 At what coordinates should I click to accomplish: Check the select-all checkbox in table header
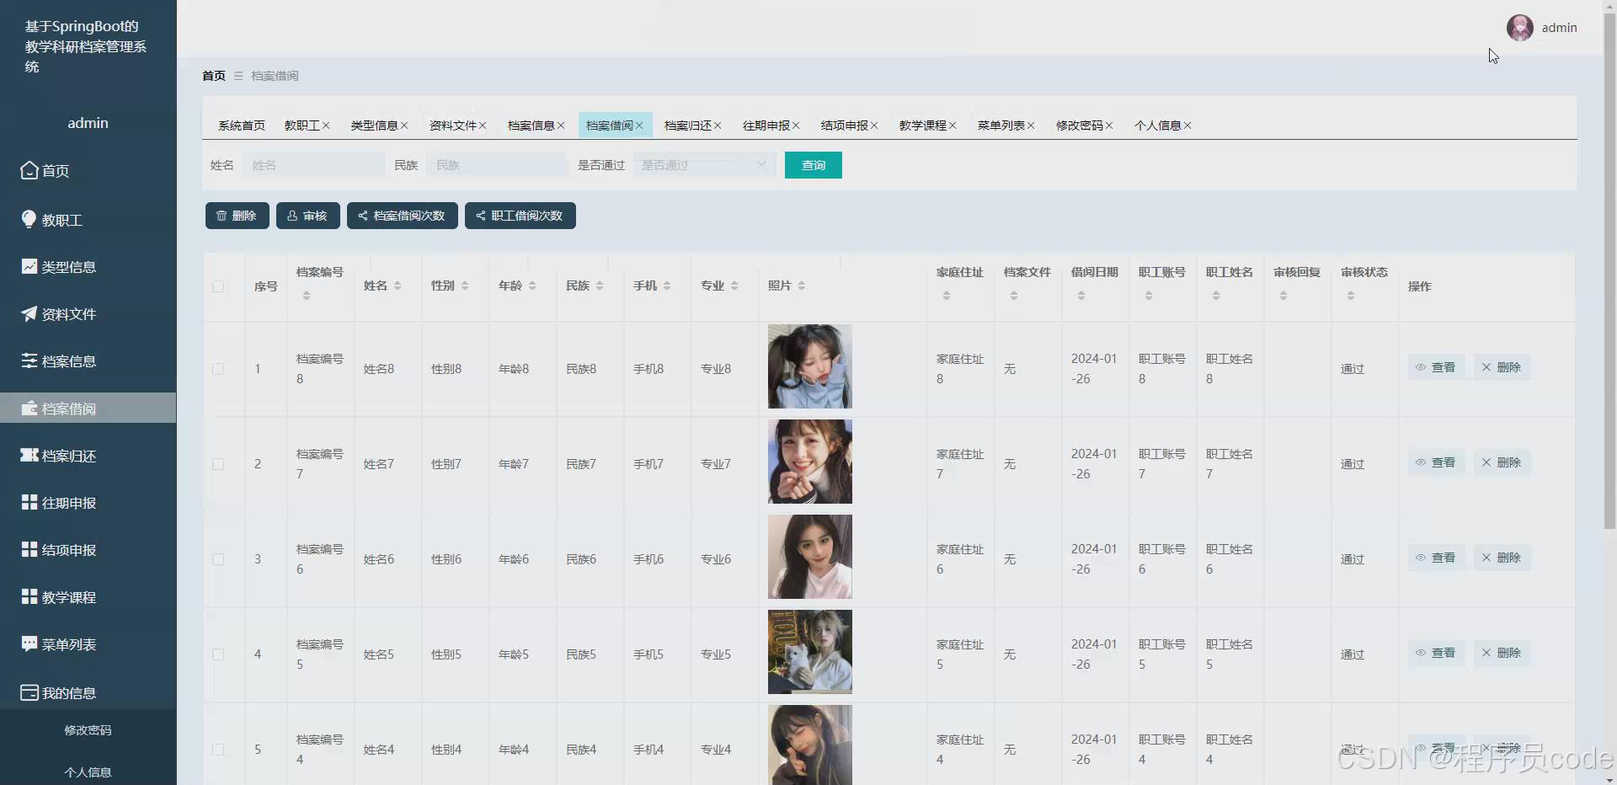[219, 286]
